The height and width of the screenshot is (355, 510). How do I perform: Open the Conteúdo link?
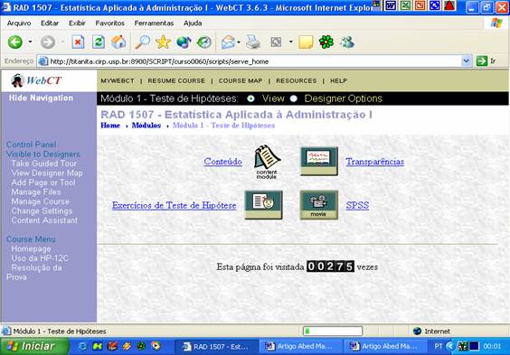[223, 162]
